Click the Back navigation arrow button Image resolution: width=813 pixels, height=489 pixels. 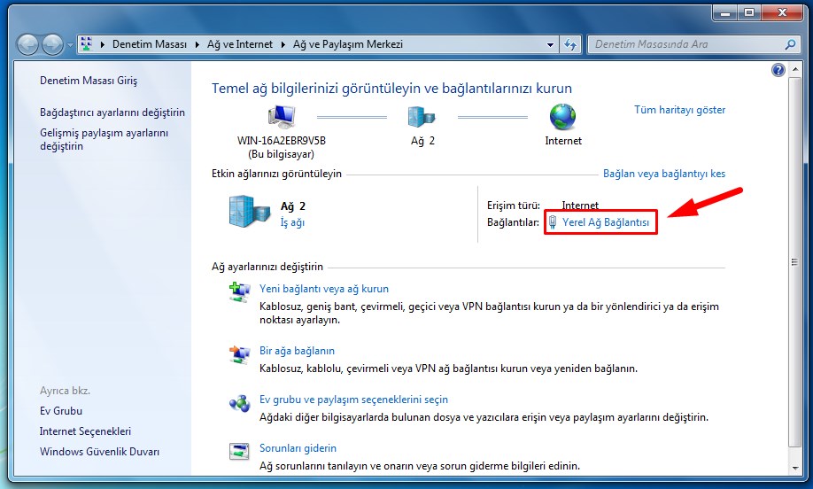[27, 44]
